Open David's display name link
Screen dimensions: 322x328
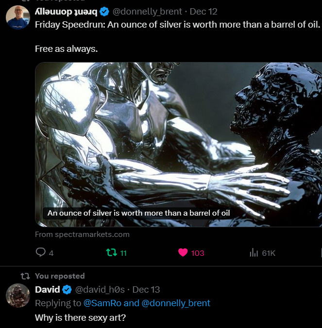click(x=47, y=290)
